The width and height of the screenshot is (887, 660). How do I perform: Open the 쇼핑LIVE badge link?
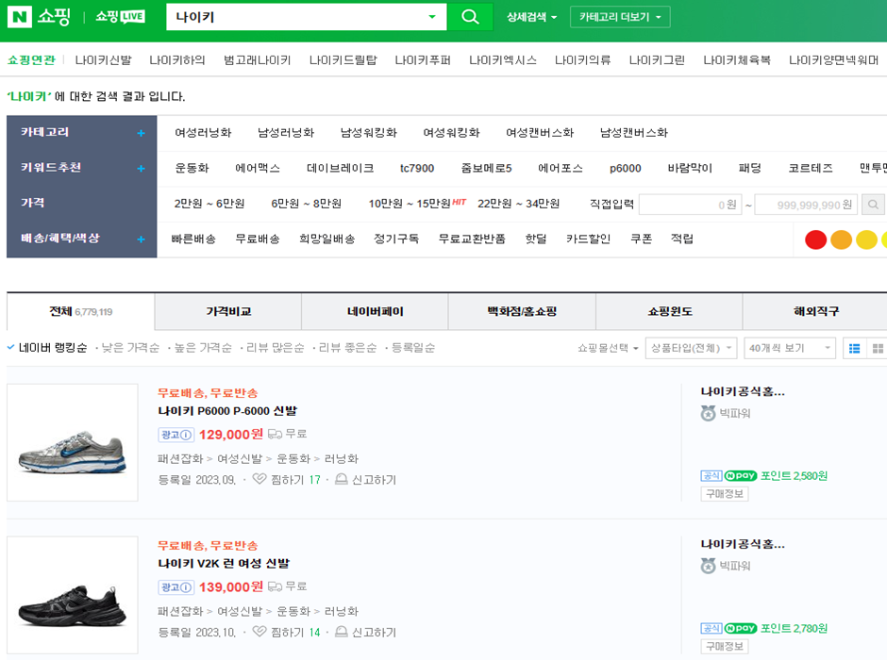(120, 17)
